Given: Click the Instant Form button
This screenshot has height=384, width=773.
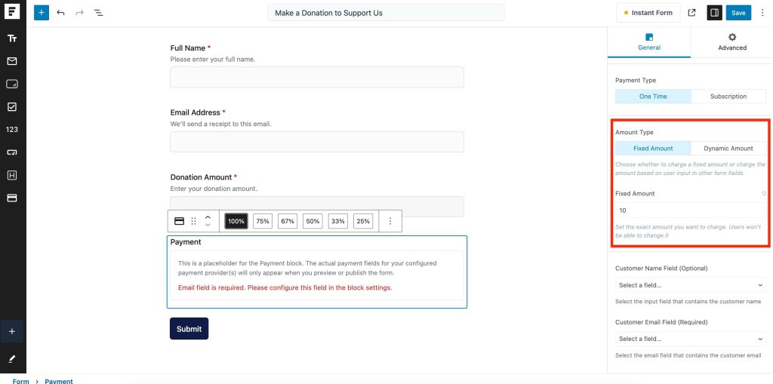Looking at the screenshot, I should tap(648, 13).
